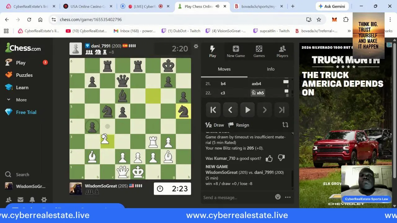Open the apps grid in bookmarks bar

pos(6,31)
